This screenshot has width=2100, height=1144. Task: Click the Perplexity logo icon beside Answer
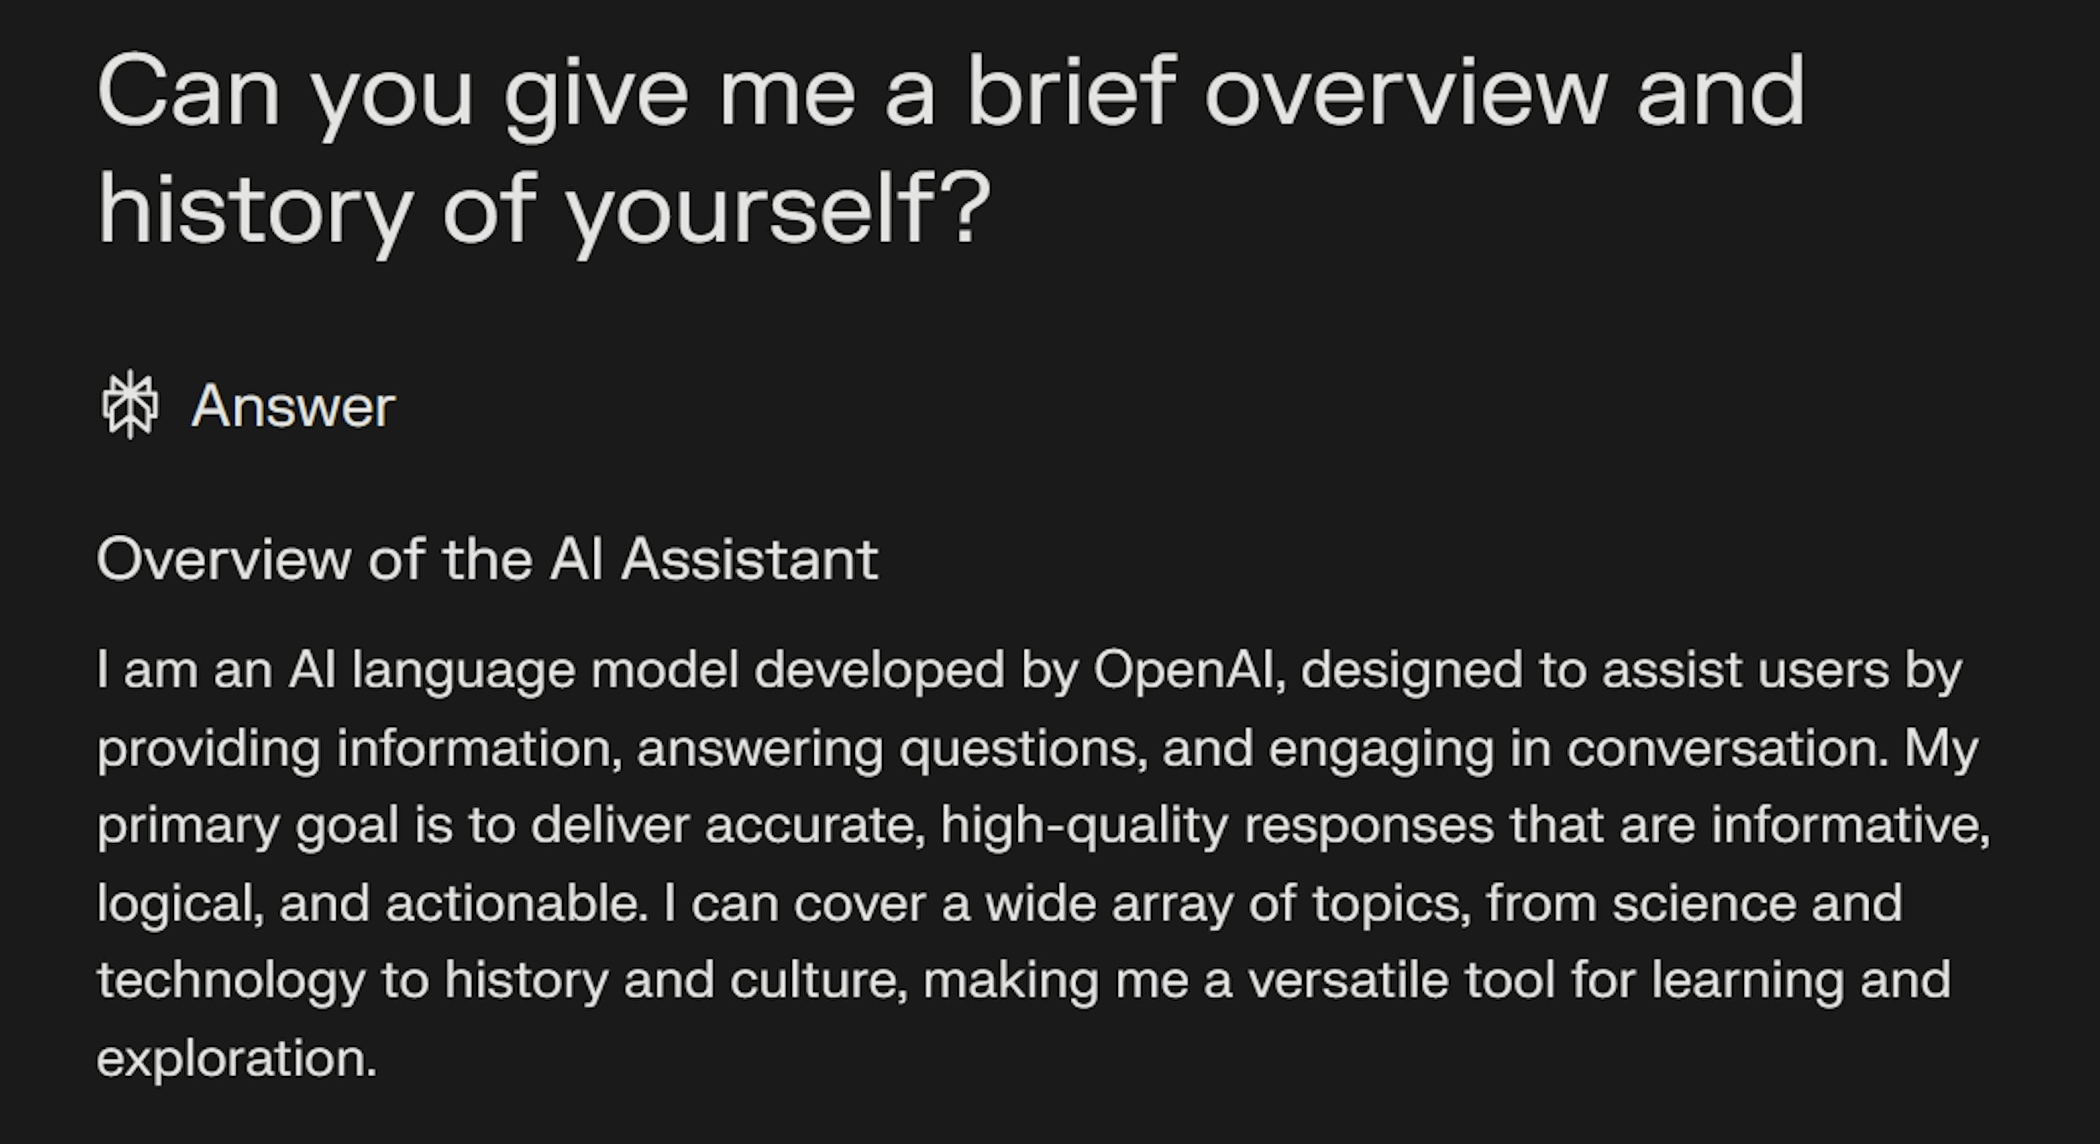pyautogui.click(x=130, y=405)
